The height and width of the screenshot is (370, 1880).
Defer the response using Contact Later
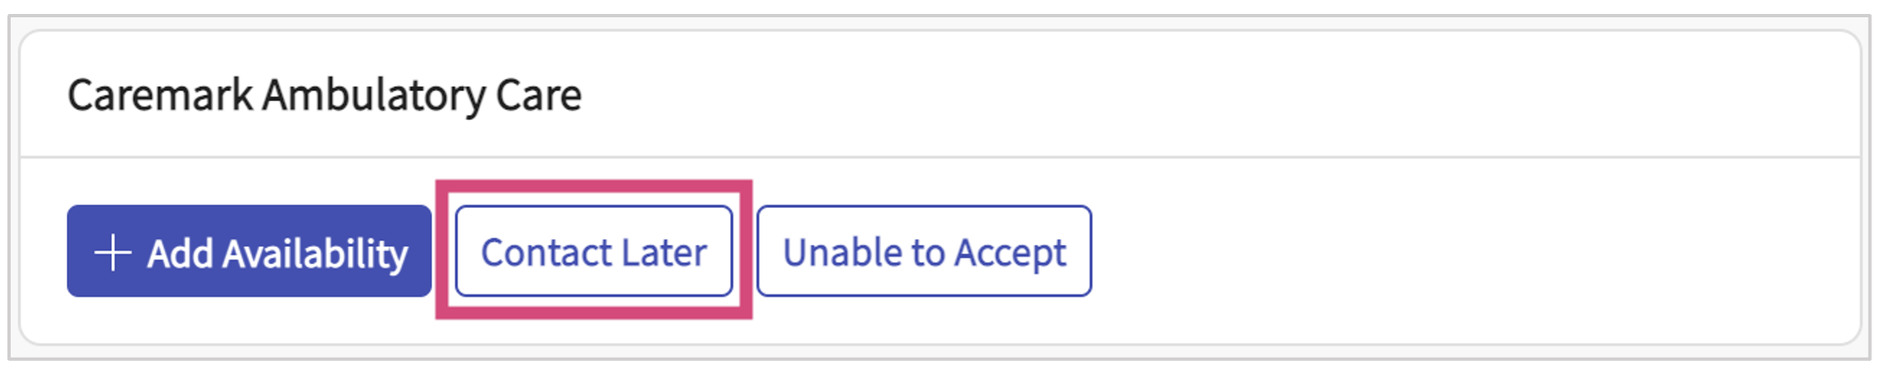pyautogui.click(x=593, y=252)
